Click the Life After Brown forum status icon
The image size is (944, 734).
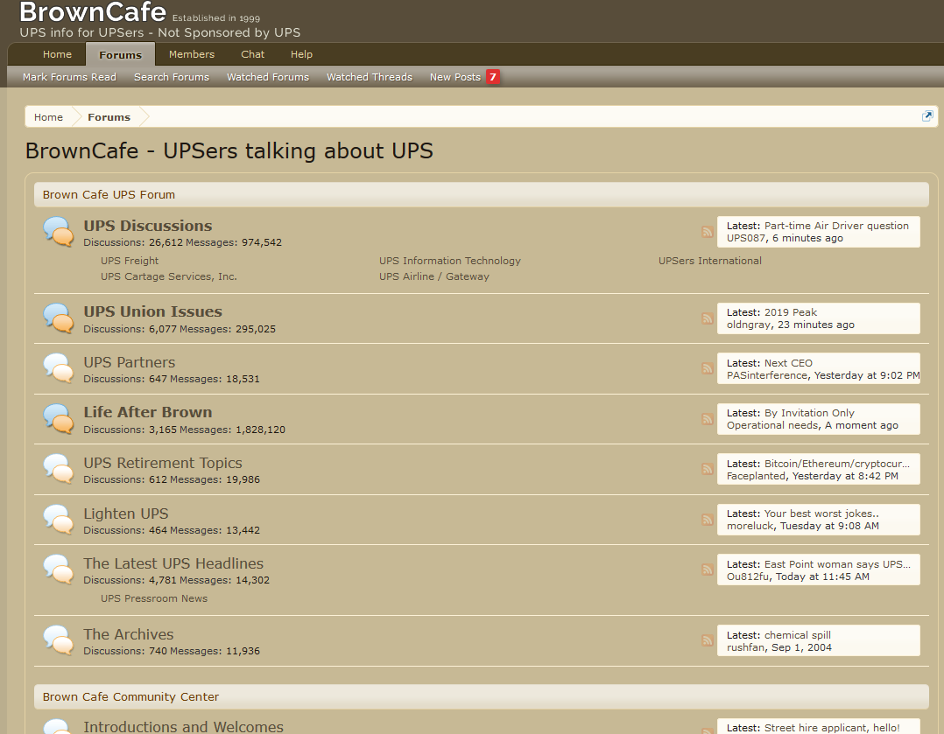point(59,418)
